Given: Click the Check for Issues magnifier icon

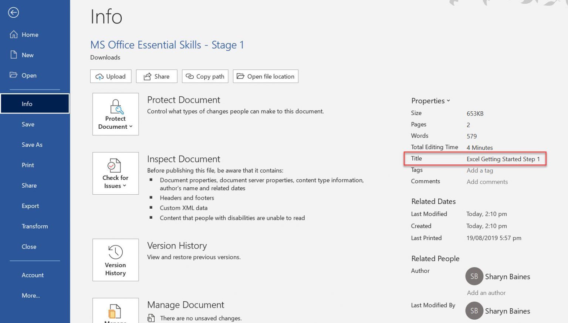Looking at the screenshot, I should [115, 166].
